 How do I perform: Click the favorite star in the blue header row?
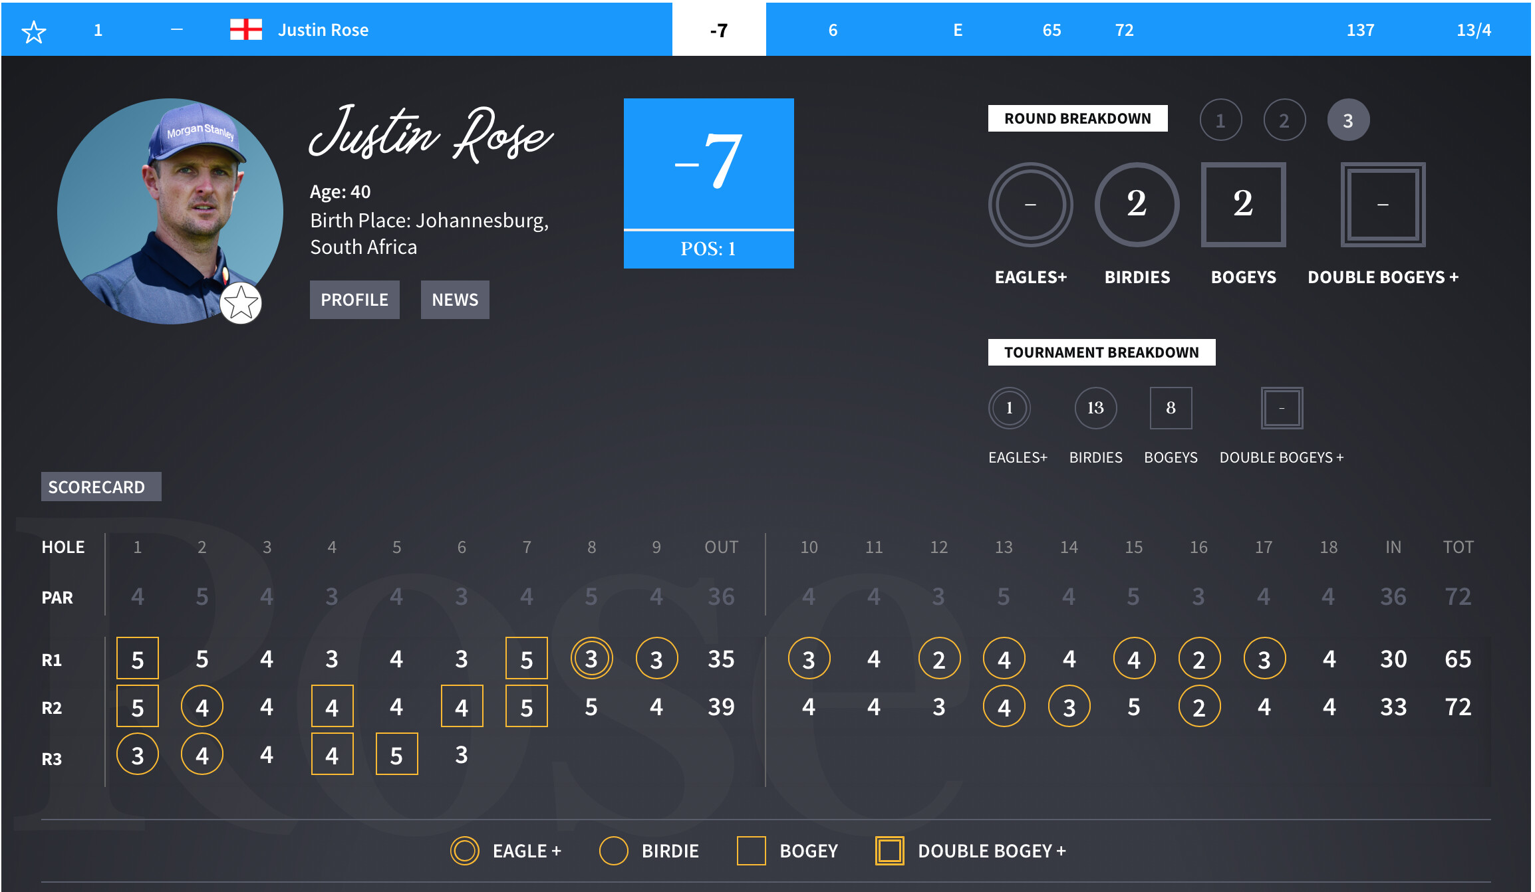(x=33, y=31)
